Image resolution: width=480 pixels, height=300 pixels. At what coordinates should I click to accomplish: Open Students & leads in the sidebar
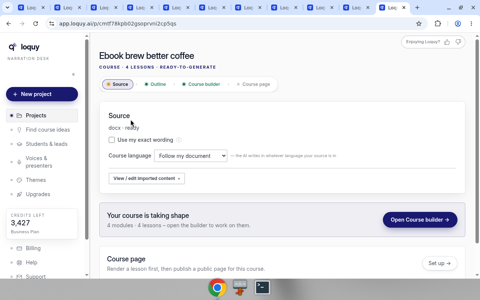[42, 144]
